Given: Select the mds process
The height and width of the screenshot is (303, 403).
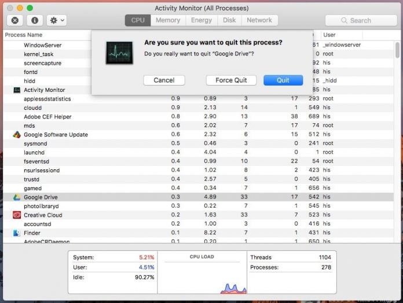Looking at the screenshot, I should point(30,125).
